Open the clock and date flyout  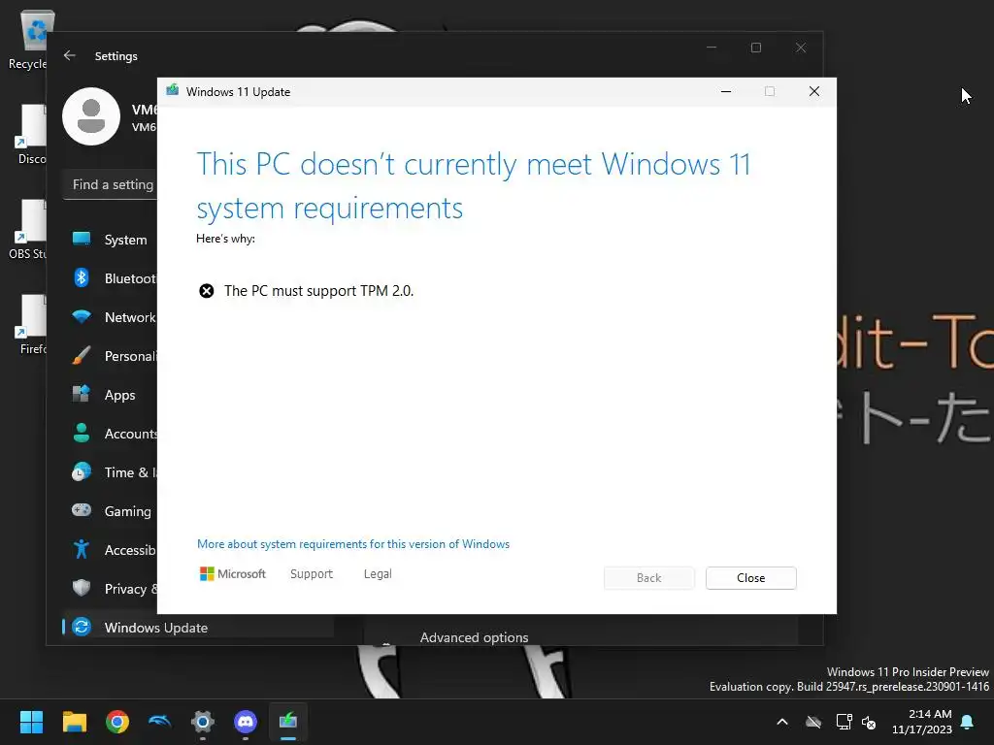click(922, 722)
